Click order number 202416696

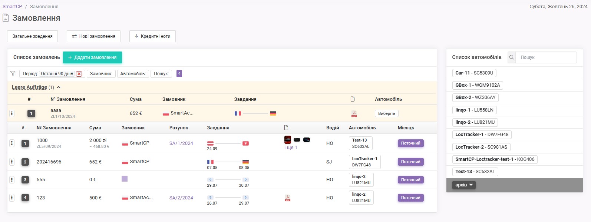pos(49,162)
